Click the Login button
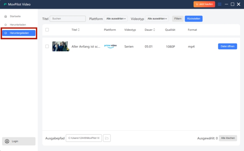The height and width of the screenshot is (151, 244). pos(19,141)
